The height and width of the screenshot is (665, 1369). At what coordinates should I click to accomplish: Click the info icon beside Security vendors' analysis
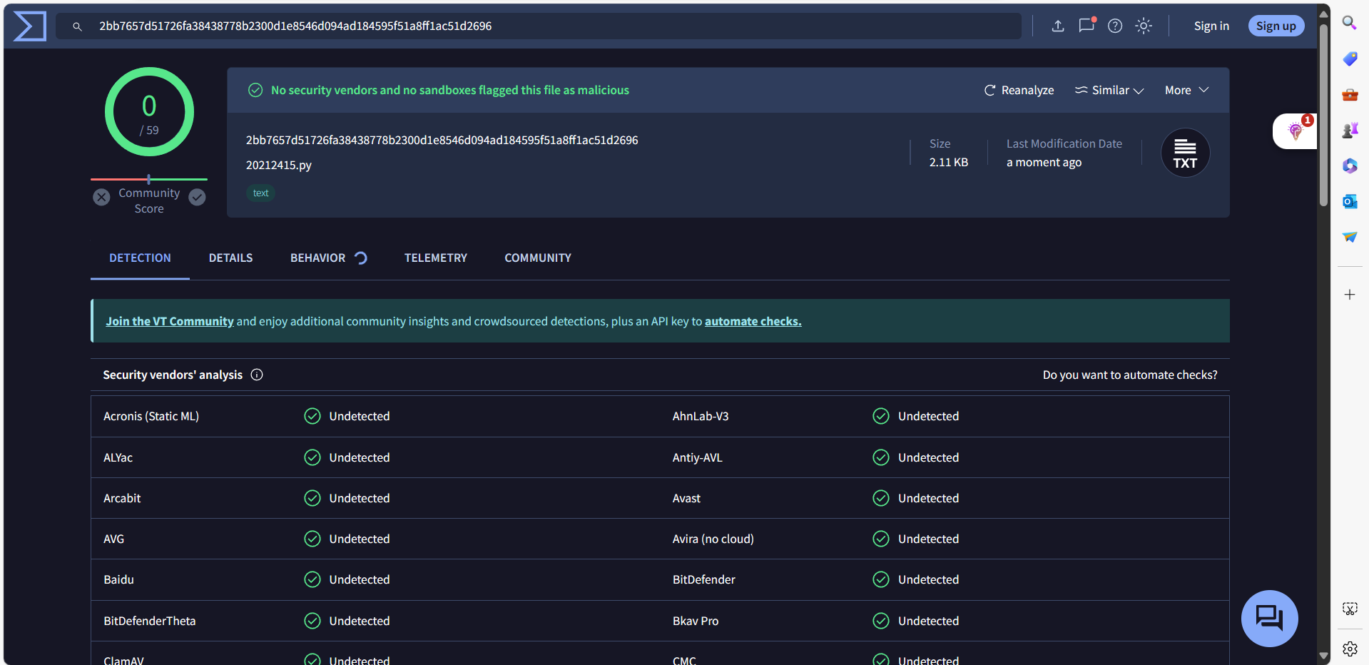pyautogui.click(x=257, y=375)
